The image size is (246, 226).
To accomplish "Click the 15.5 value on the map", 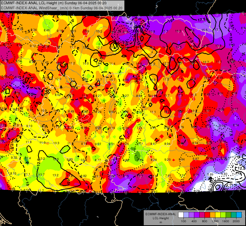I will tap(205, 30).
